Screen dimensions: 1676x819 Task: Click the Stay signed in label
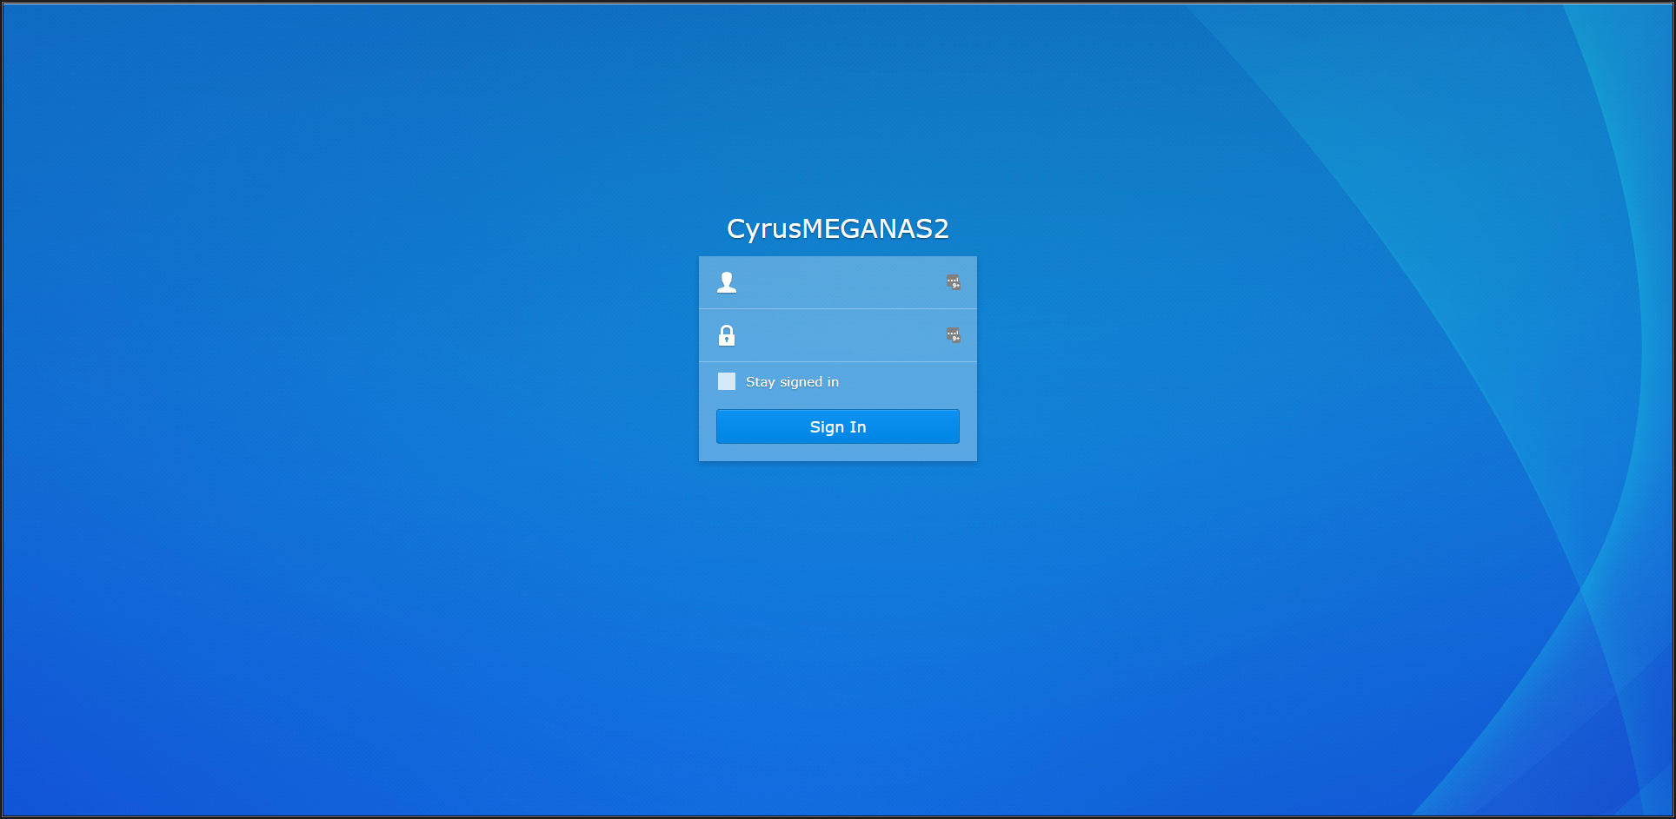pos(792,382)
